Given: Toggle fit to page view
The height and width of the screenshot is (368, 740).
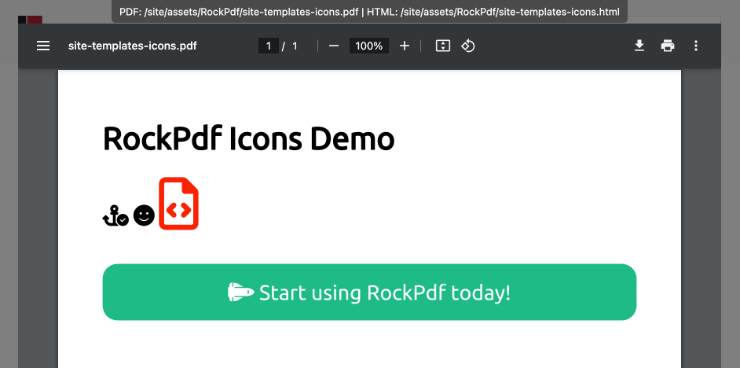Looking at the screenshot, I should 443,46.
